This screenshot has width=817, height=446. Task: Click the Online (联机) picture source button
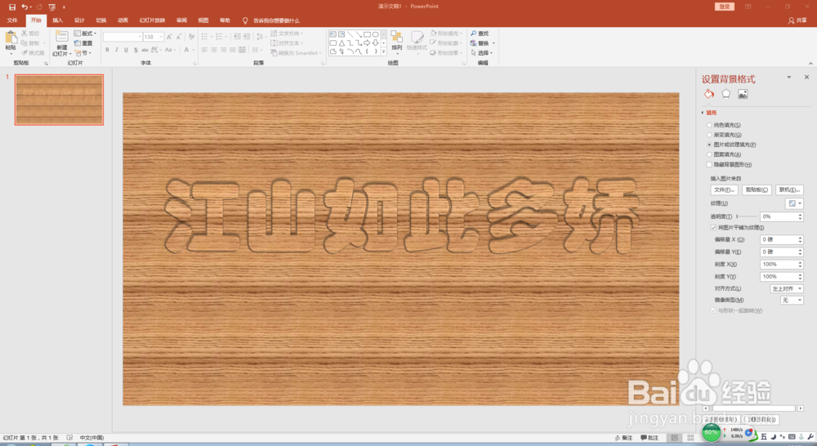pyautogui.click(x=789, y=190)
